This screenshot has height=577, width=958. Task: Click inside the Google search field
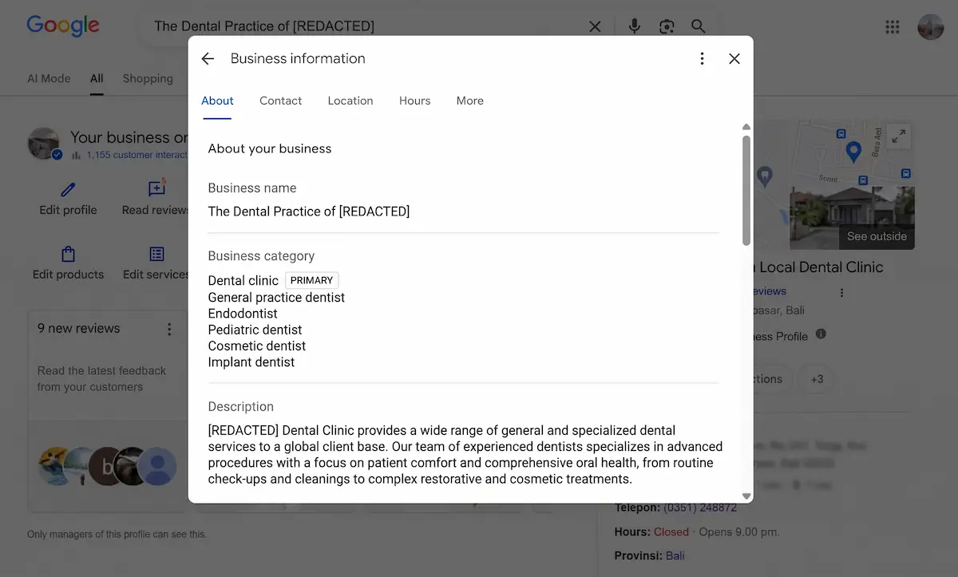point(367,26)
